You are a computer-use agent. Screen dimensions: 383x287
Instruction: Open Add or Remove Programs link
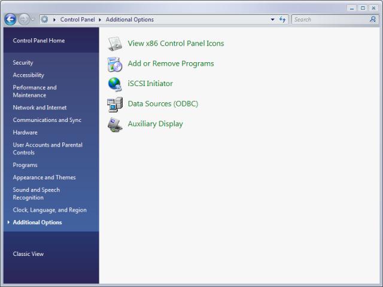pyautogui.click(x=171, y=64)
